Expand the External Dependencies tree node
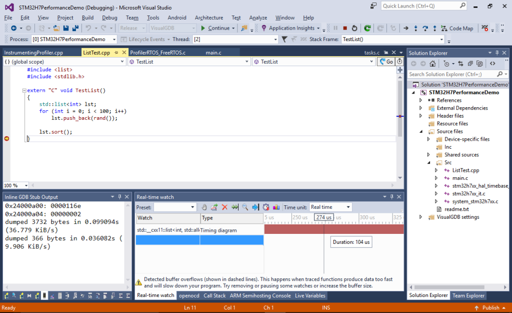The height and width of the screenshot is (313, 512). [x=421, y=108]
